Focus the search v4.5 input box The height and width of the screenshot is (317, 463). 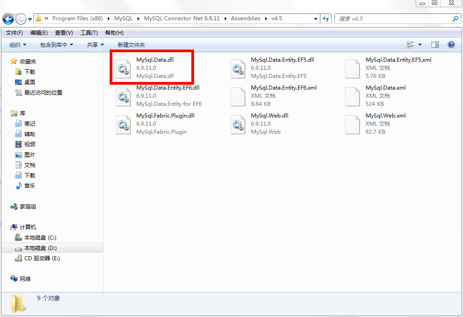coord(394,18)
